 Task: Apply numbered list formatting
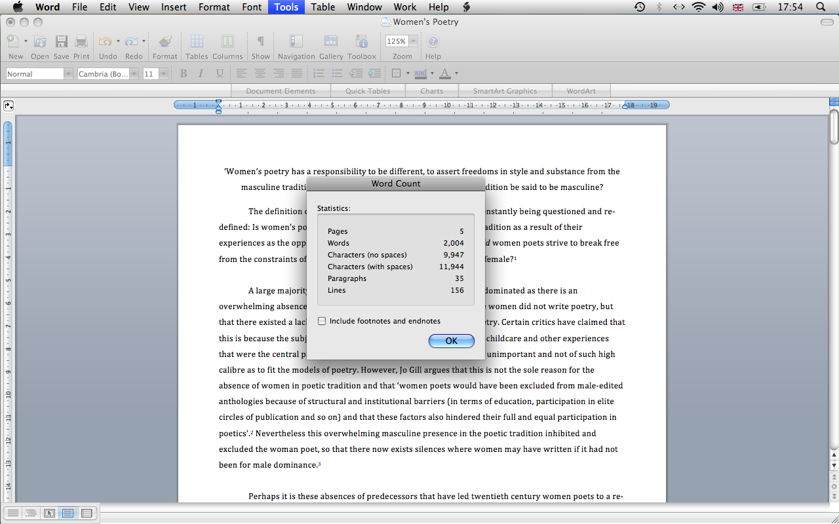[x=319, y=73]
